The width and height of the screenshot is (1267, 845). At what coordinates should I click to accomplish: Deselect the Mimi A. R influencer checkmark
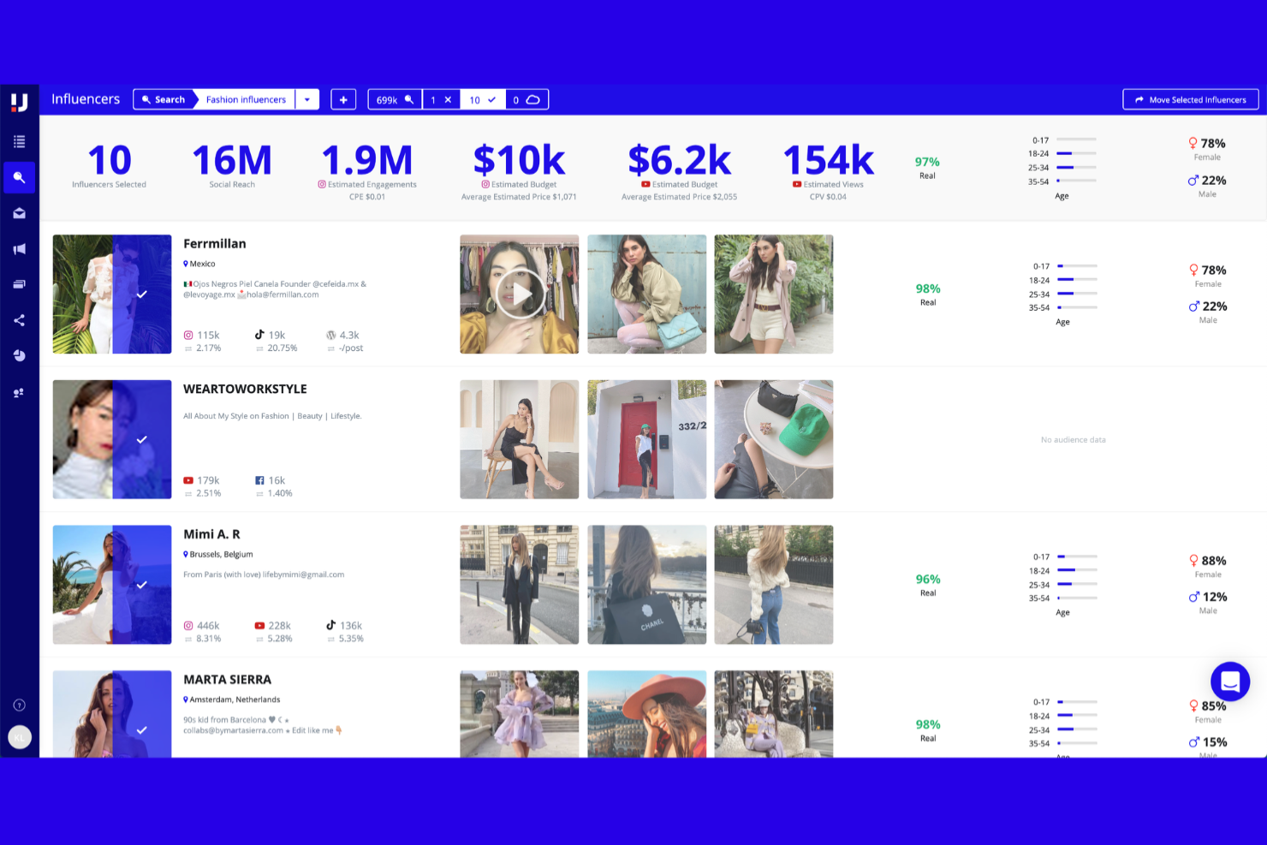point(143,585)
